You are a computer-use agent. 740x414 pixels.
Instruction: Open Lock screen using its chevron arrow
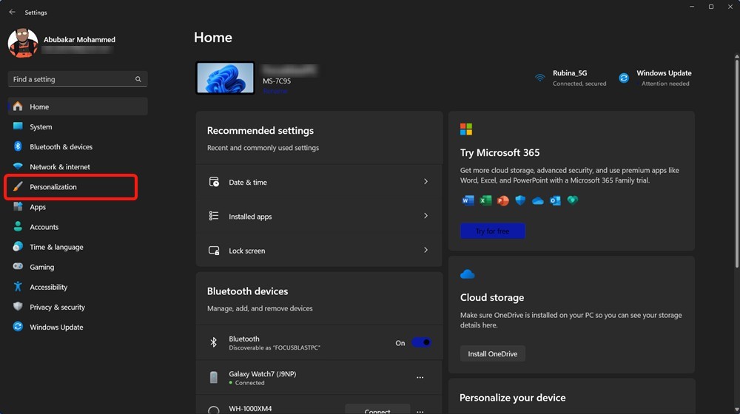(x=425, y=250)
